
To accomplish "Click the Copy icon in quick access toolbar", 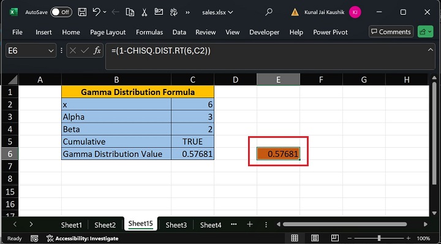I will pyautogui.click(x=130, y=12).
